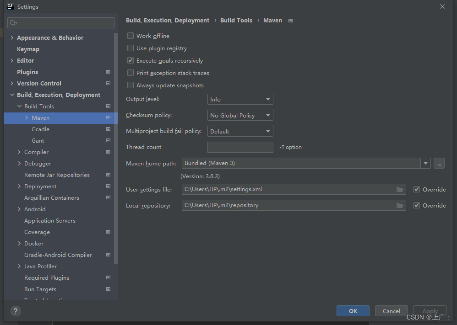Image resolution: width=457 pixels, height=325 pixels.
Task: Toggle Use plugin registry checkbox
Action: coord(131,48)
